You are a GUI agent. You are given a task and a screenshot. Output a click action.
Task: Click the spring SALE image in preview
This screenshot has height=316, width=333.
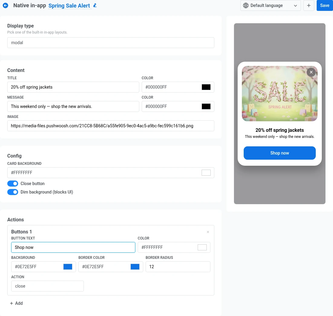(279, 93)
